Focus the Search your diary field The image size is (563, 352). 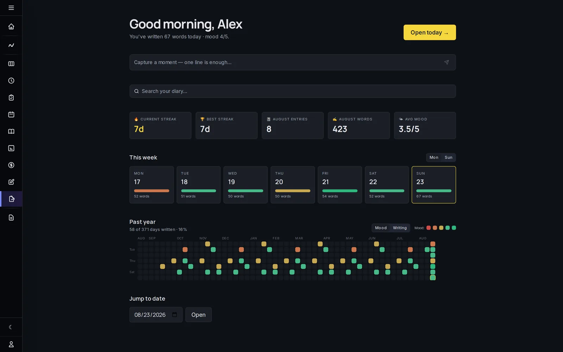click(x=293, y=91)
